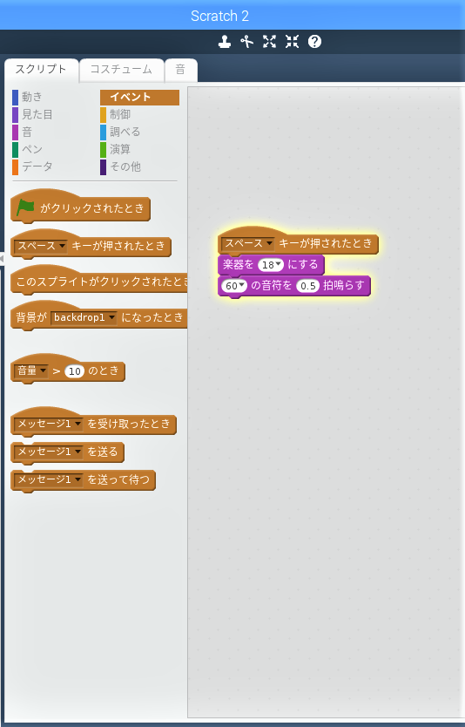Select the Grow sprite tool
Viewport: 465px width, 727px height.
(270, 42)
